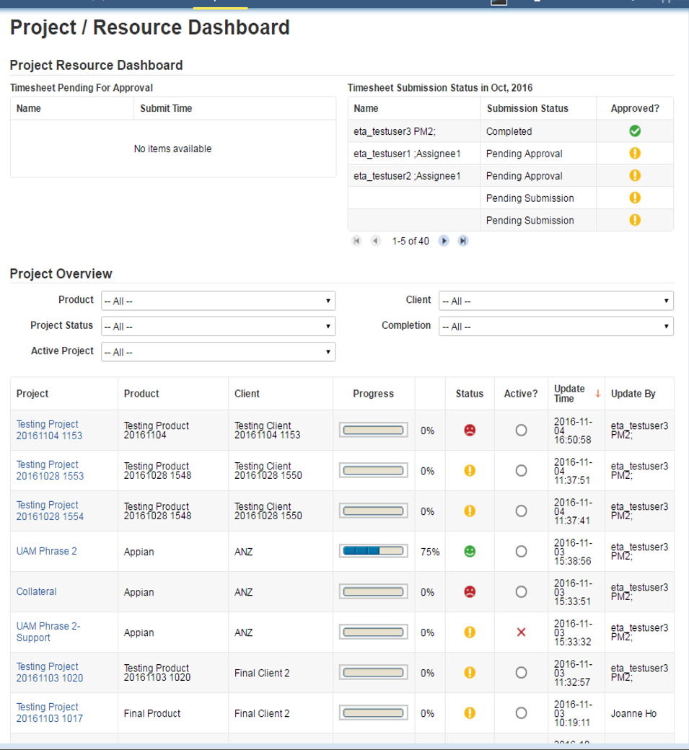Screen dimensions: 689x750
Task: Click the 'No items available' message
Action: tap(172, 149)
